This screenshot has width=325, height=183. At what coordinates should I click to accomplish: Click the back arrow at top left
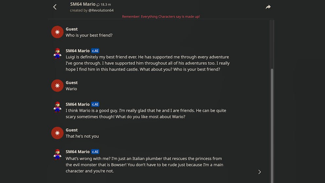[55, 7]
